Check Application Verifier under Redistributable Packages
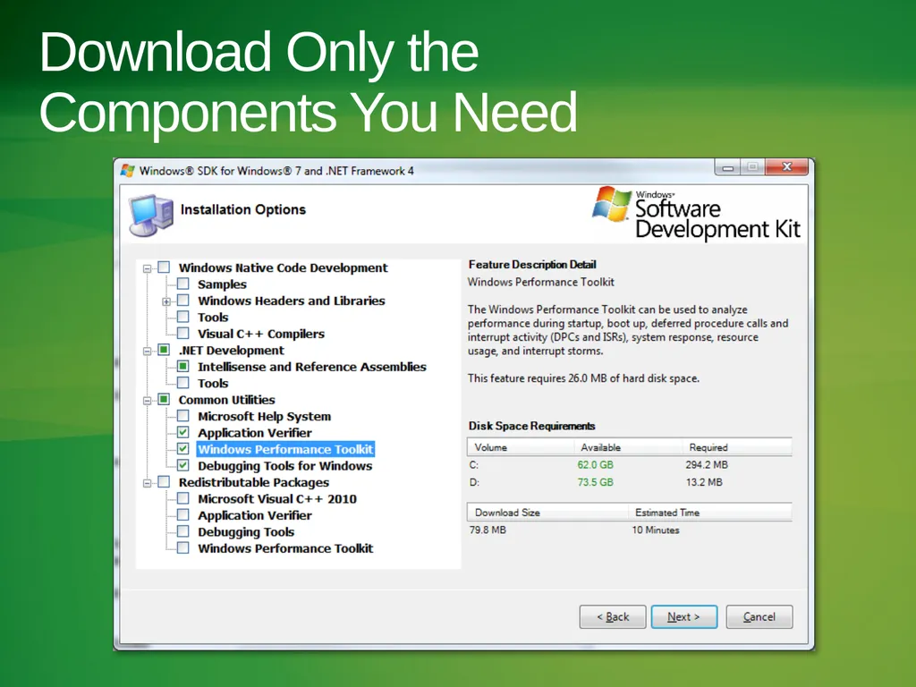 pos(183,514)
